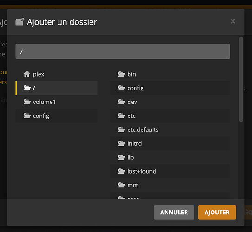The height and width of the screenshot is (232, 252).
Task: Click the folder icon beside etc.defaults
Action: (121, 129)
